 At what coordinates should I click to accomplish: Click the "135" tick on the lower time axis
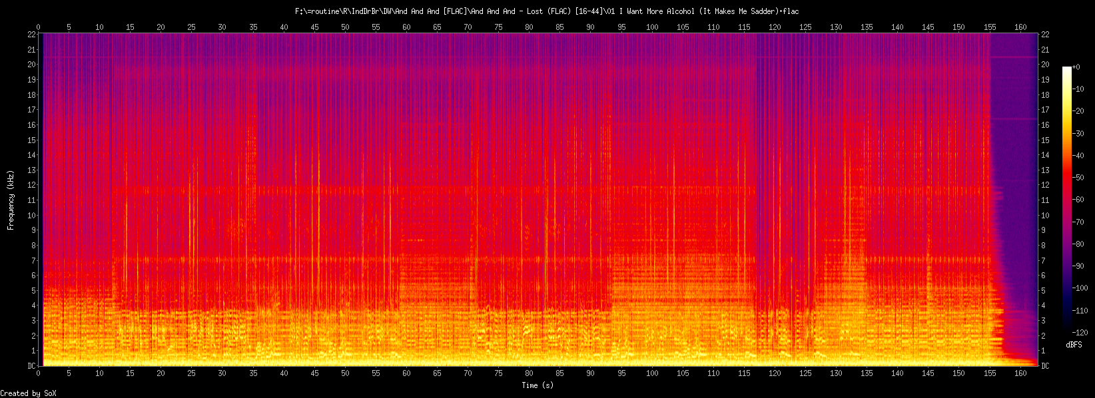pyautogui.click(x=867, y=373)
